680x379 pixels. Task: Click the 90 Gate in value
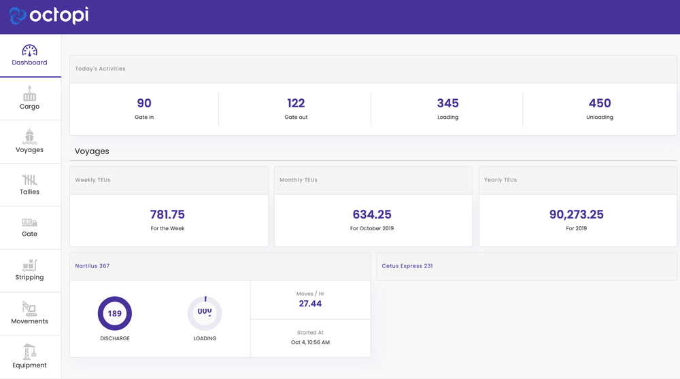pos(144,103)
